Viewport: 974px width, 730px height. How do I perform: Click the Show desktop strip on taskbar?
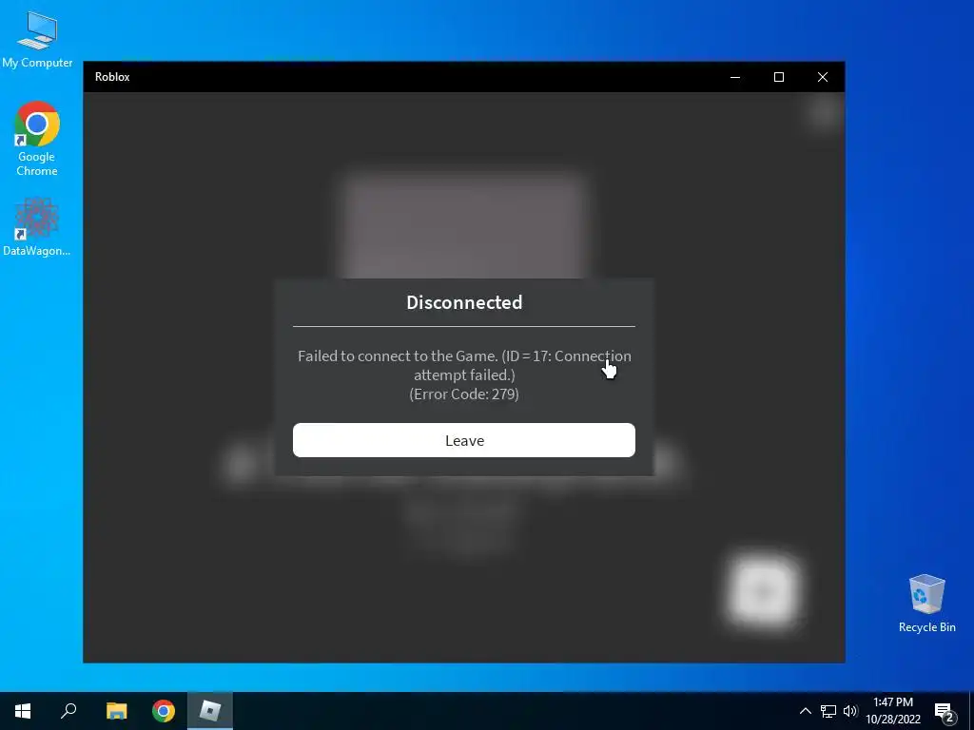click(971, 711)
